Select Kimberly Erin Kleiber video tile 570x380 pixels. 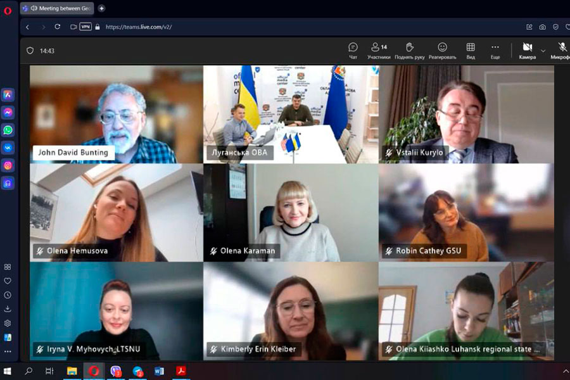[291, 311]
